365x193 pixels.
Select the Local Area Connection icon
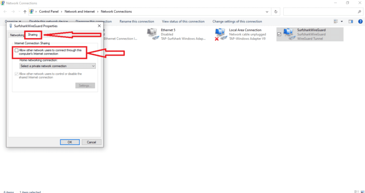coord(221,34)
